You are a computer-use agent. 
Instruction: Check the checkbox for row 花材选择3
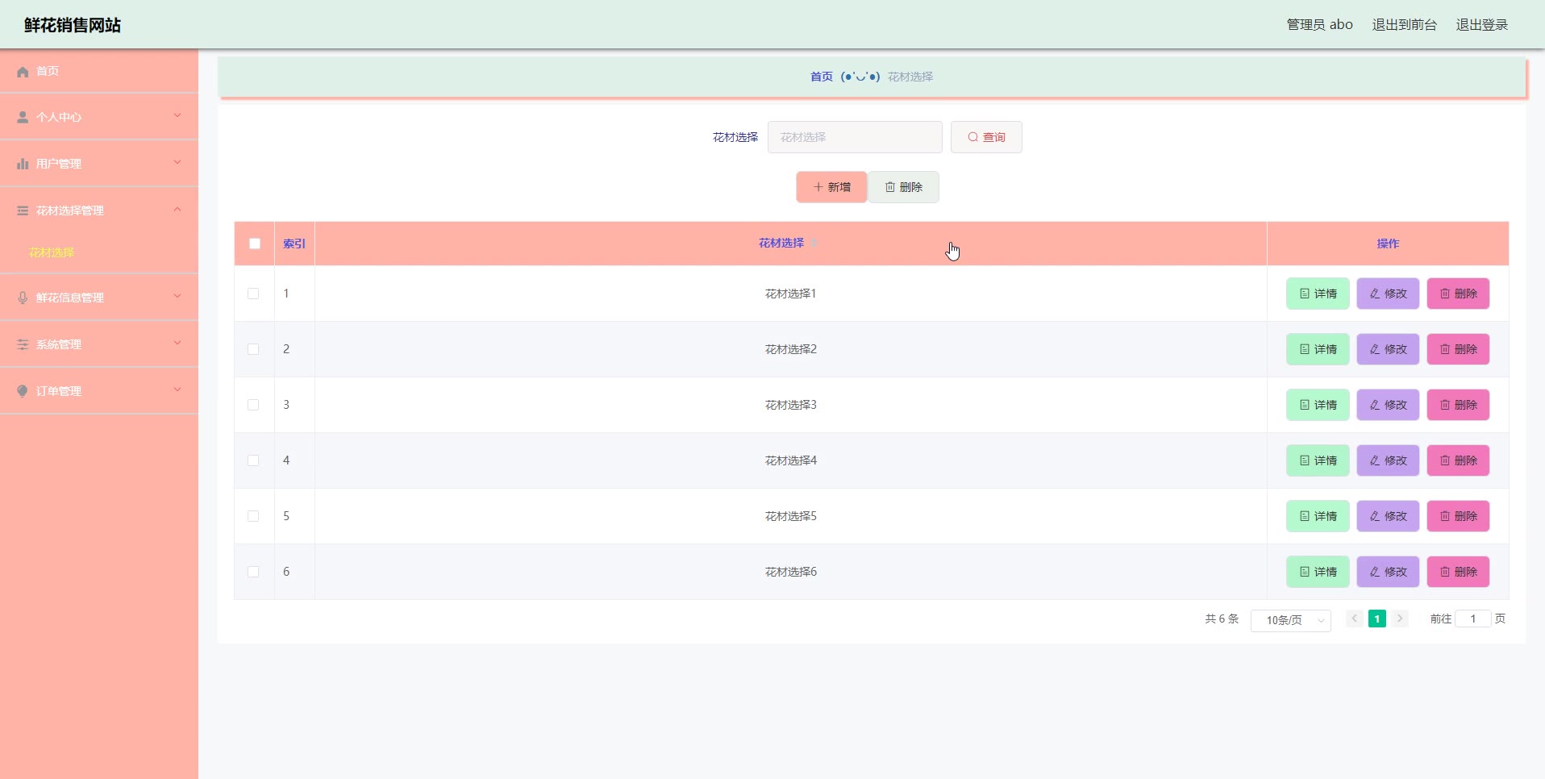(253, 405)
